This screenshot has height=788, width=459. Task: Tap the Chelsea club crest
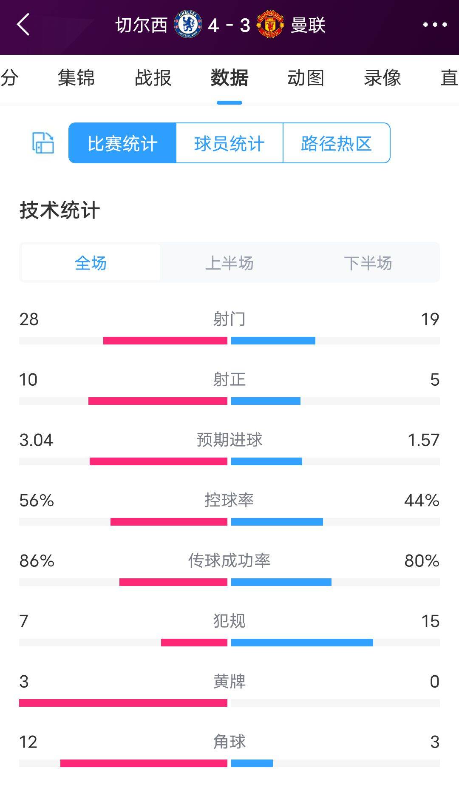coord(188,25)
